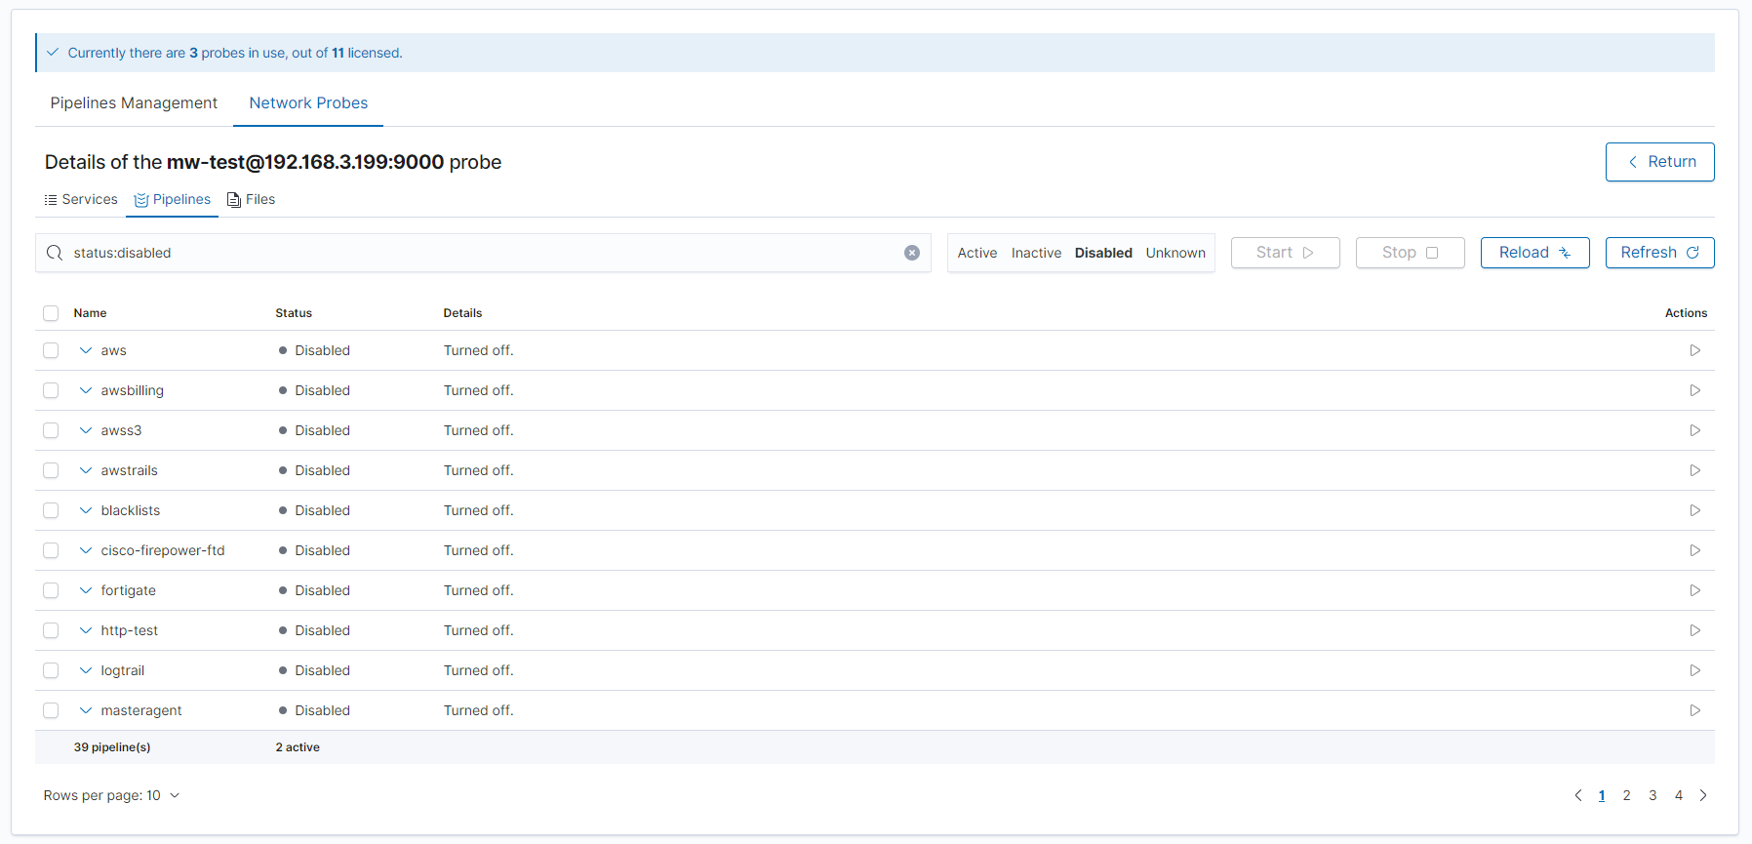Image resolution: width=1752 pixels, height=844 pixels.
Task: Click the play icon for the fortigate row
Action: (x=1694, y=590)
